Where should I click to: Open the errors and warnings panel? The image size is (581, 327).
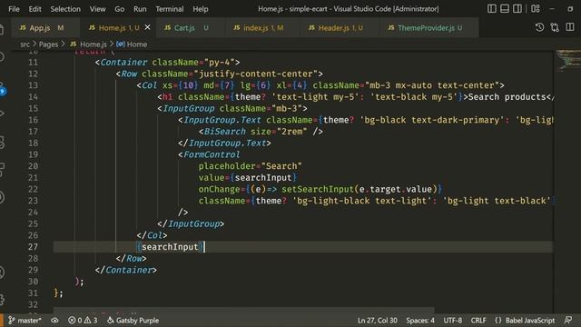click(x=83, y=321)
